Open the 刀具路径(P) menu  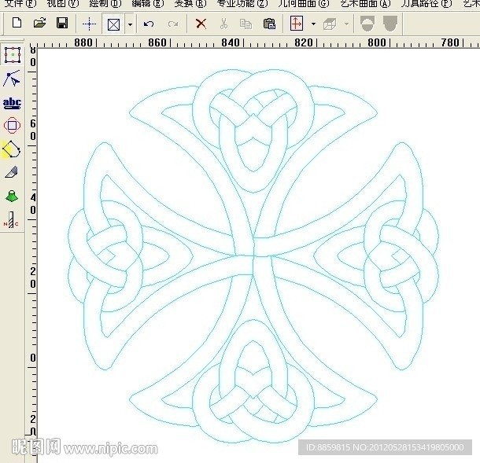pos(426,3)
